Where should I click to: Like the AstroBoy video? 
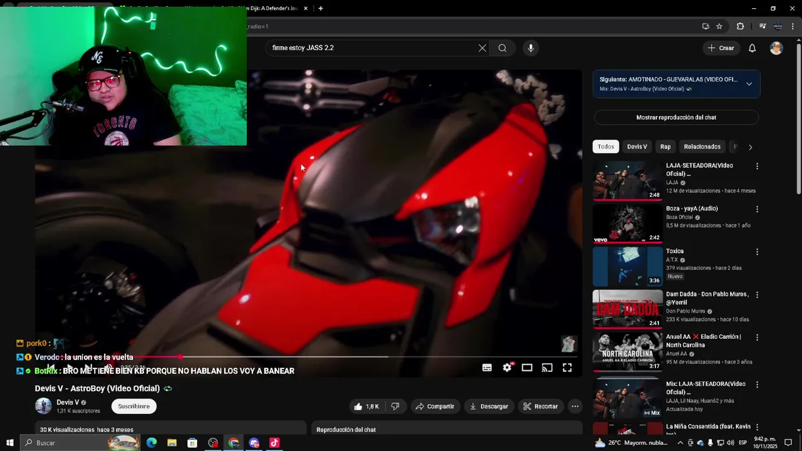tap(367, 407)
